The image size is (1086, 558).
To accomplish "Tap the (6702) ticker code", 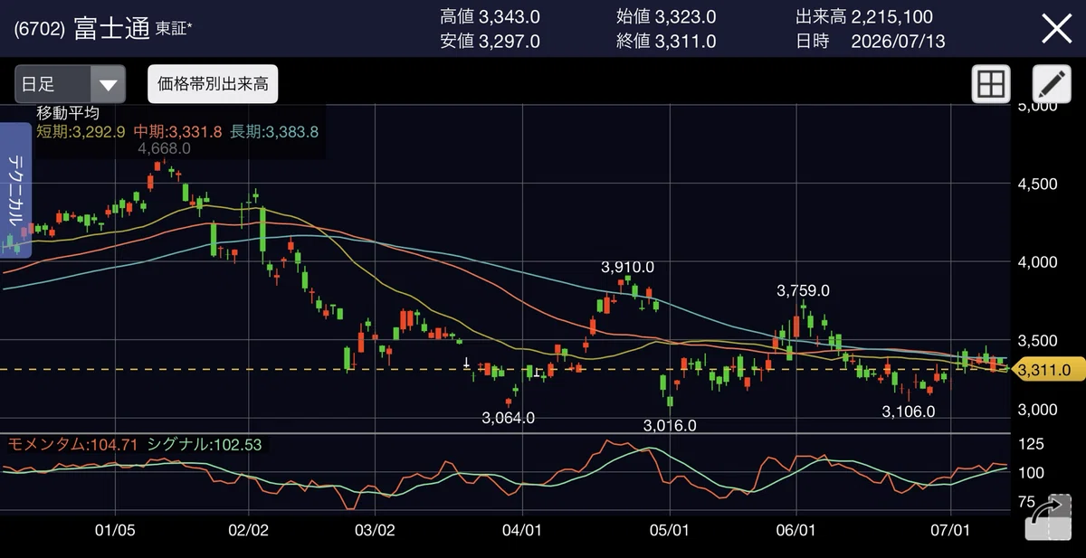I will [x=39, y=30].
